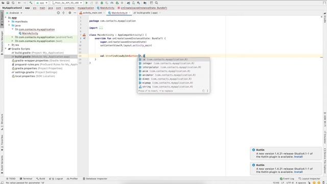Toggle the tool window bars icon in status bar
The image size is (327, 184).
(2, 182)
